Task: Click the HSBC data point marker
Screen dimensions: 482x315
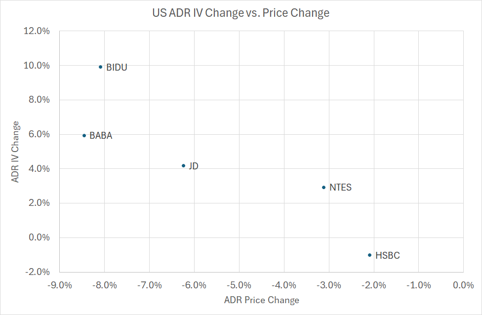Action: click(369, 255)
